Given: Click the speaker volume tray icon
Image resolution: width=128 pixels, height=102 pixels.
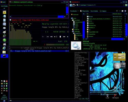Looking at the screenshot, I should 2,93.
